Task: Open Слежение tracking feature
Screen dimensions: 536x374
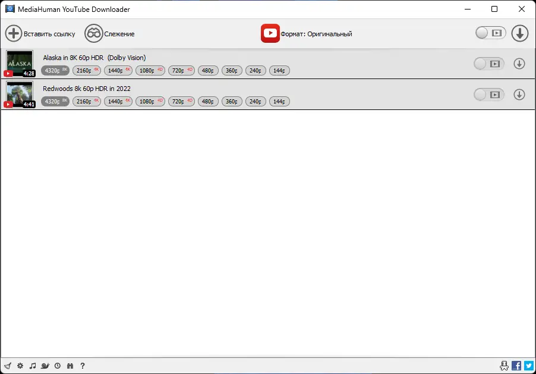Action: click(x=110, y=34)
